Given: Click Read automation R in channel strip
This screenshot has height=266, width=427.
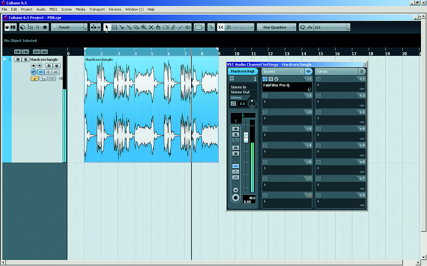Looking at the screenshot, I should point(236,148).
